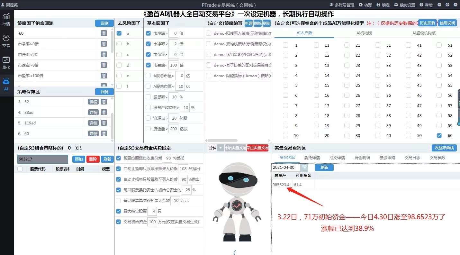460x255 pixels.
Task: View 详情 for saved strategy 88ad
Action: pyautogui.click(x=94, y=112)
